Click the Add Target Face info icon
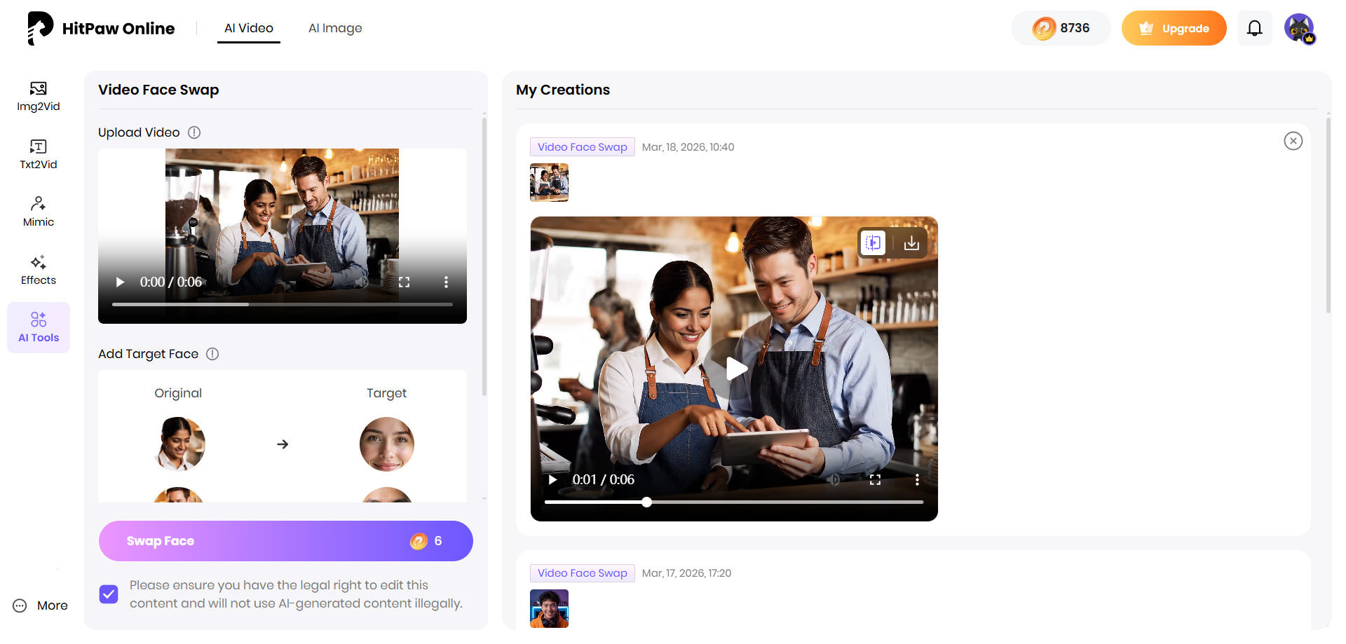Viewport: 1346px width, 644px height. point(212,354)
